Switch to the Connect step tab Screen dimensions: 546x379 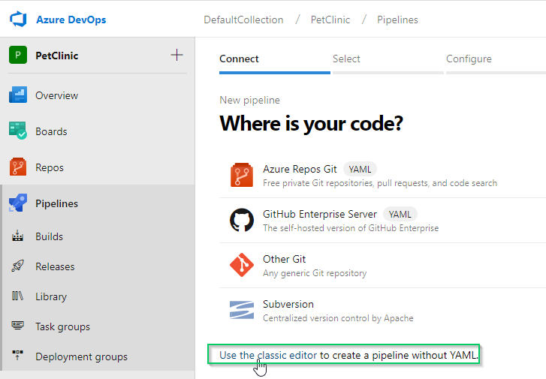coord(239,59)
